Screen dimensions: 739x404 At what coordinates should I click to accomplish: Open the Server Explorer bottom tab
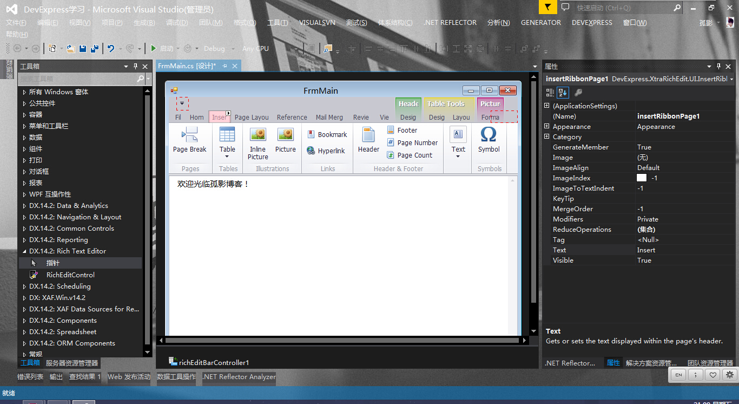coord(72,363)
